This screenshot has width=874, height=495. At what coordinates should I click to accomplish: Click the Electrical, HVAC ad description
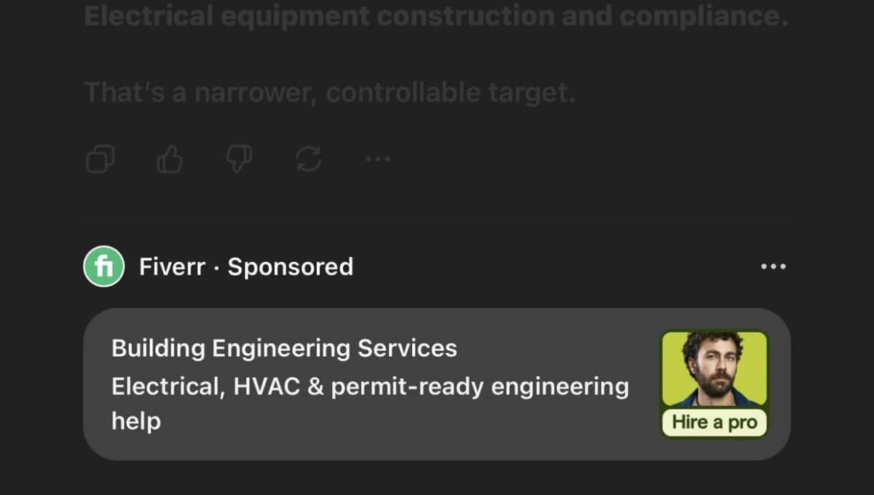[370, 386]
